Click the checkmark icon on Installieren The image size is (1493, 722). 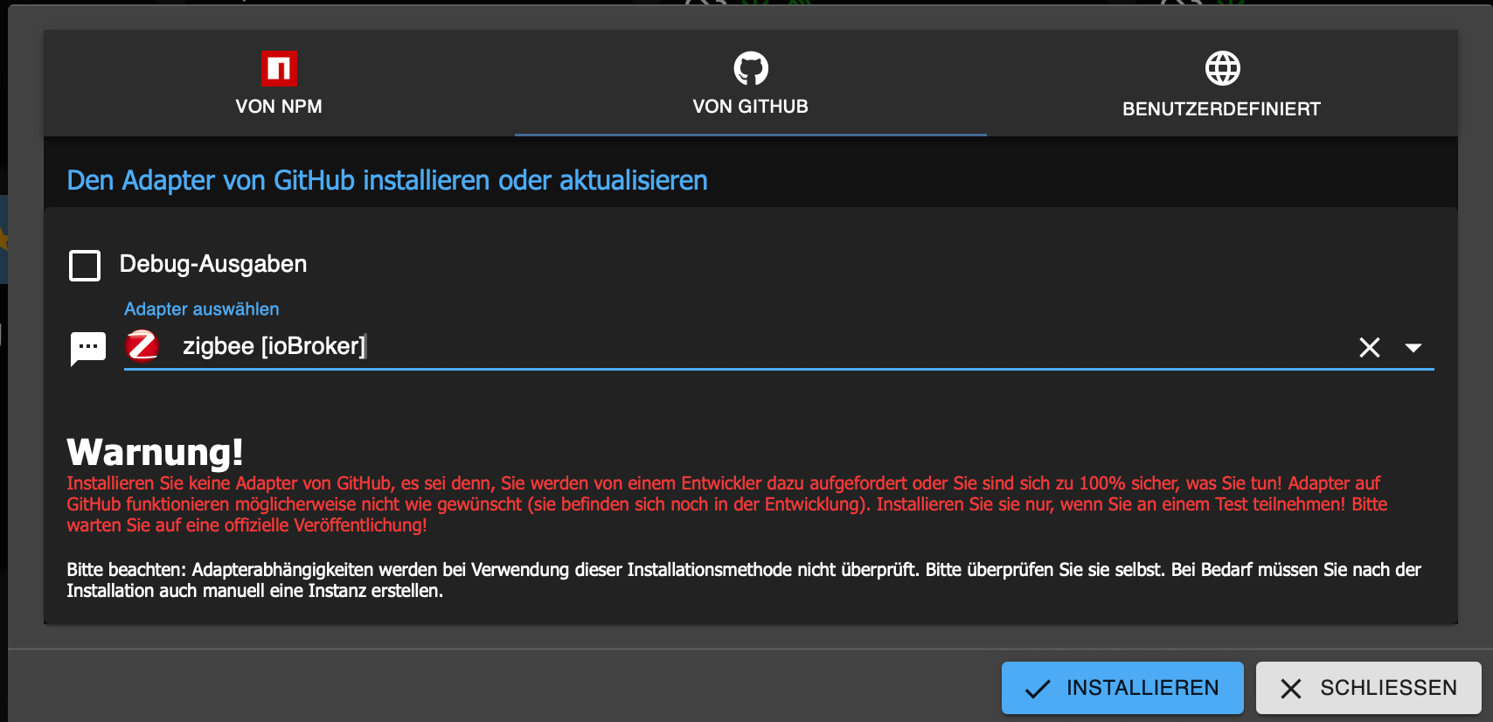click(x=1038, y=689)
